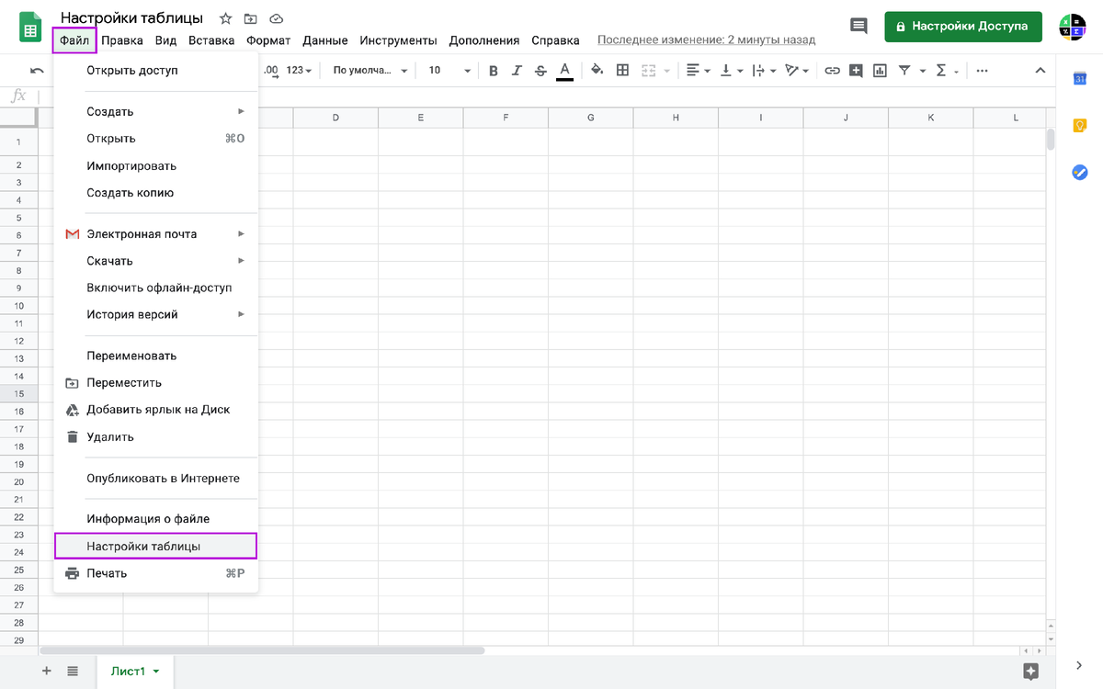1103x689 pixels.
Task: Open the Вставка menu
Action: 211,40
